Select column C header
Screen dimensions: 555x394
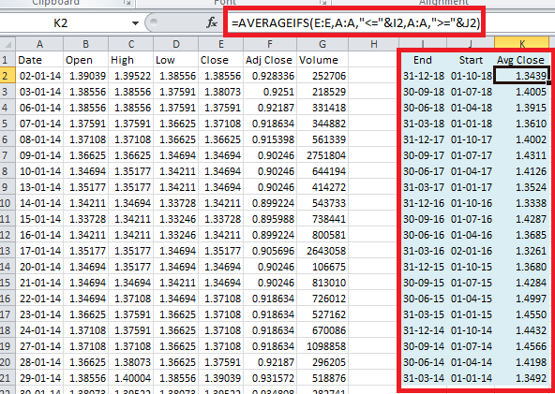tap(131, 44)
